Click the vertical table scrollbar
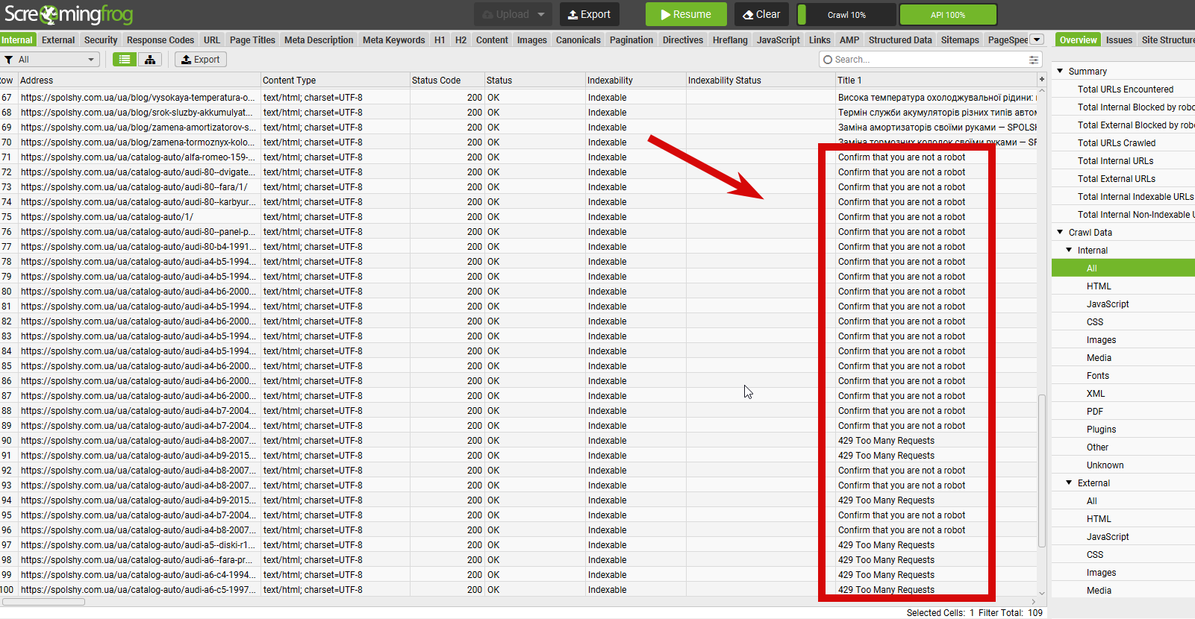 click(1042, 470)
